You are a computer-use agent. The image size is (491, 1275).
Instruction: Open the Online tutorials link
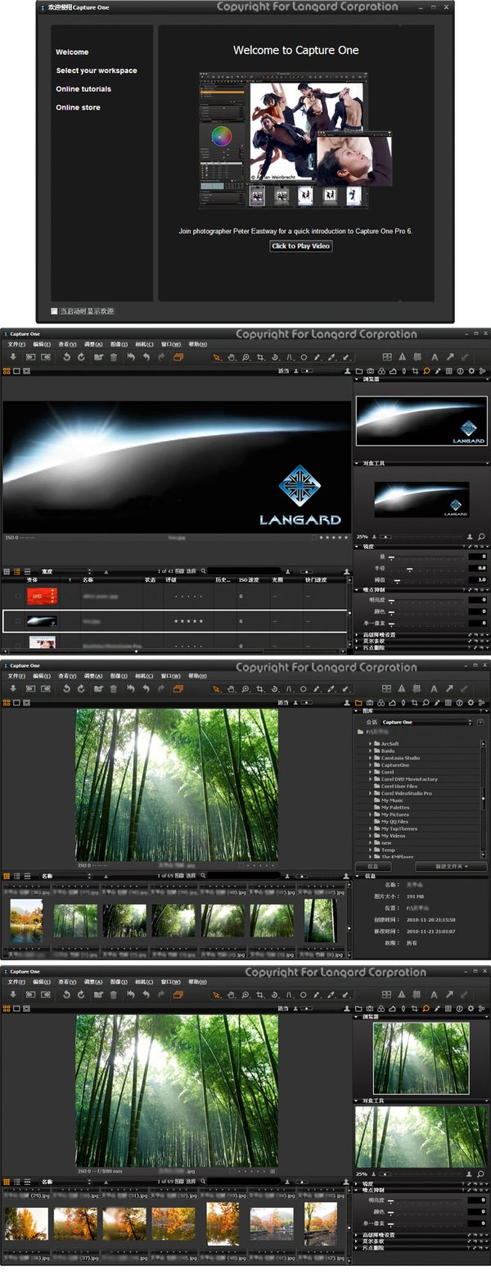[83, 89]
